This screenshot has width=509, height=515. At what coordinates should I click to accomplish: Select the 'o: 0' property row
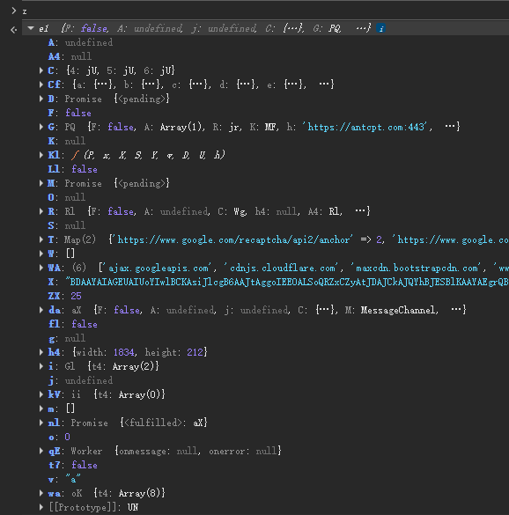pos(59,438)
